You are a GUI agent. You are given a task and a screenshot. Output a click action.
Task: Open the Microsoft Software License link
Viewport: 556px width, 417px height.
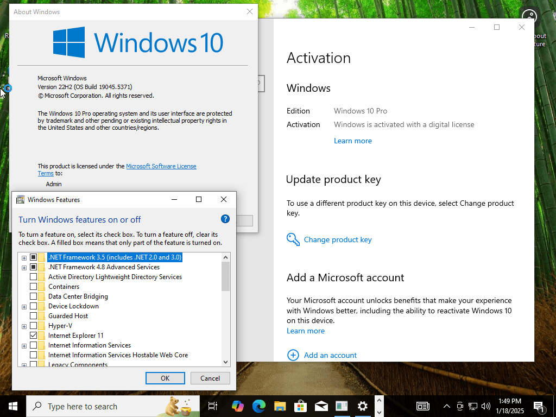161,166
